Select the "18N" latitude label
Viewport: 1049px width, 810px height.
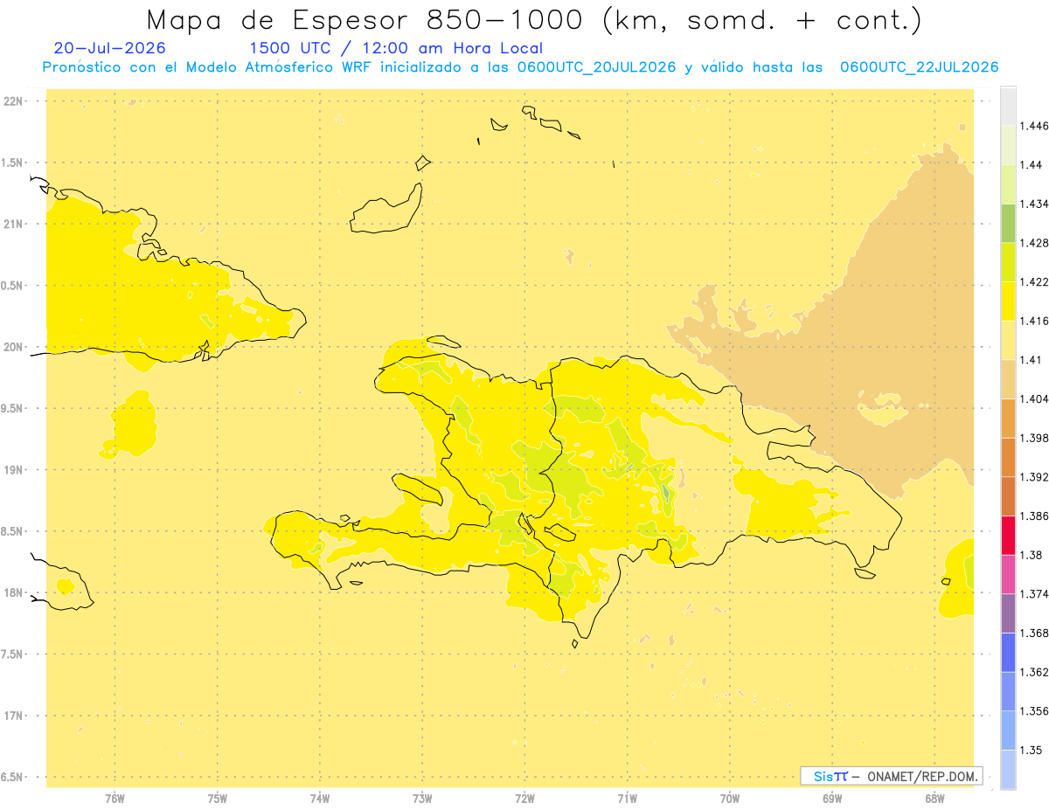14,593
